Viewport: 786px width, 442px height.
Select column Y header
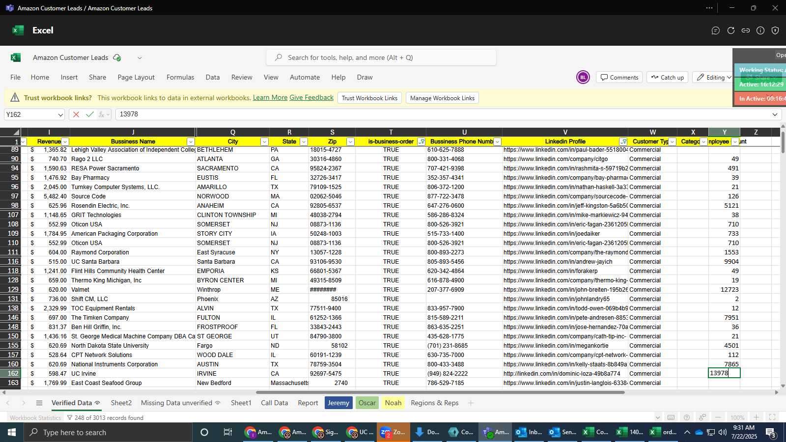pyautogui.click(x=724, y=132)
